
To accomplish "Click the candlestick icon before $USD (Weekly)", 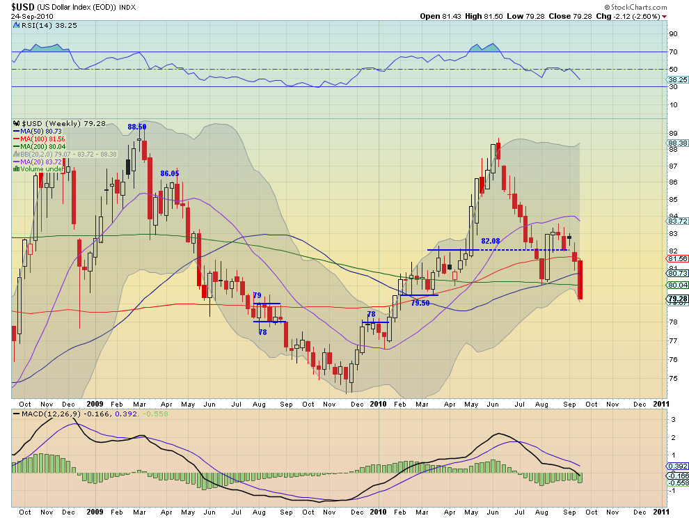I will tap(17, 123).
